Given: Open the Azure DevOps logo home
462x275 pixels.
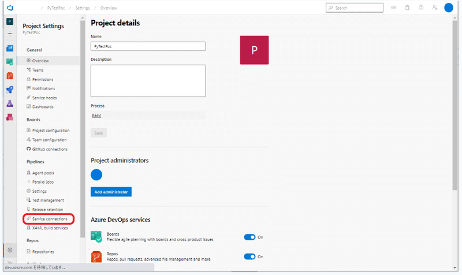Looking at the screenshot, I should pyautogui.click(x=10, y=8).
